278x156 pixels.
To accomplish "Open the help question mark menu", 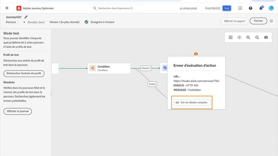I will pos(251,8).
